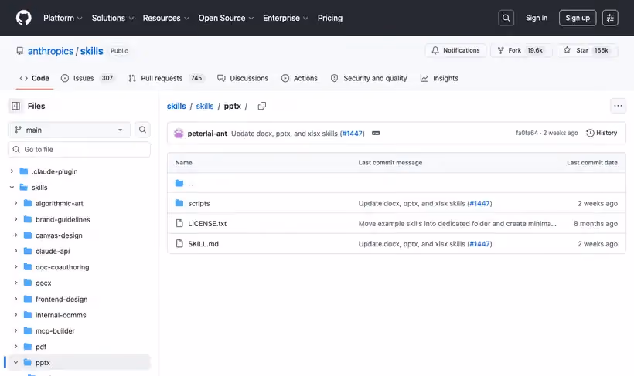Open the Actions tab
634x376 pixels.
[300, 78]
